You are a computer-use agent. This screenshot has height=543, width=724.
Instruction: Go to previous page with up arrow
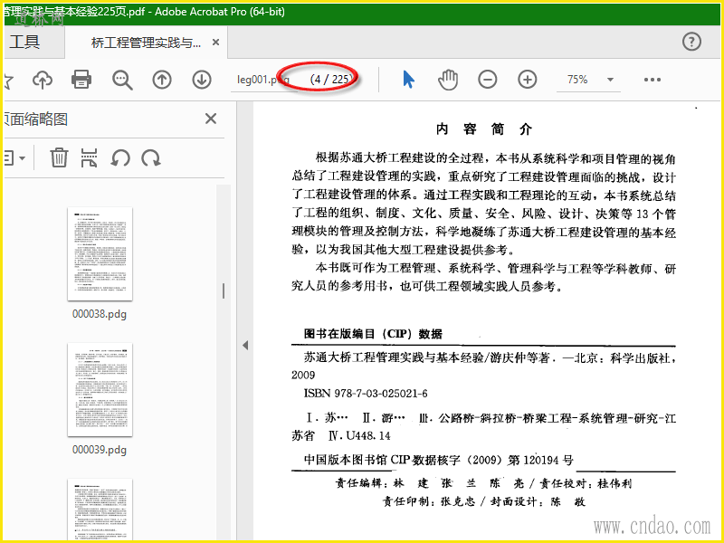point(162,80)
